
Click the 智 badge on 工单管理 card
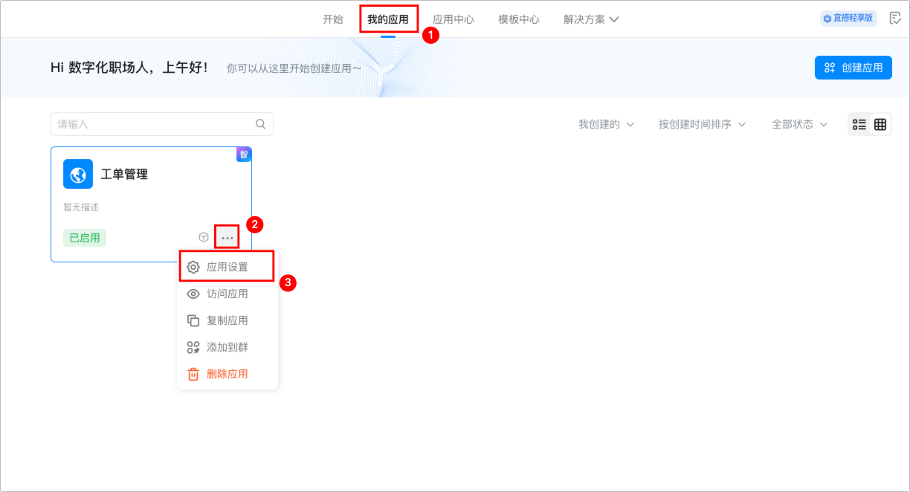coord(244,155)
